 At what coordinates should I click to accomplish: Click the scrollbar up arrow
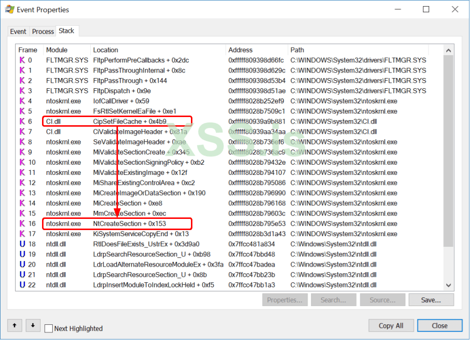(x=448, y=50)
